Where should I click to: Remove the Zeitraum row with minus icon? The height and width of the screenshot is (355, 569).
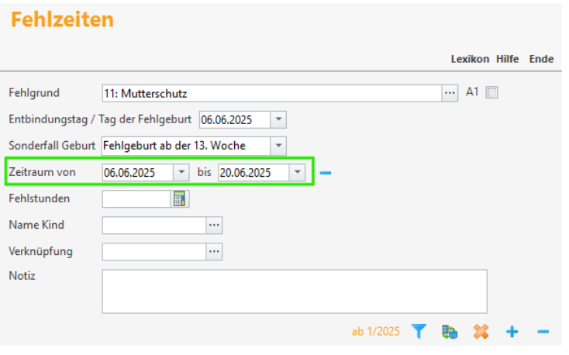pyautogui.click(x=325, y=173)
